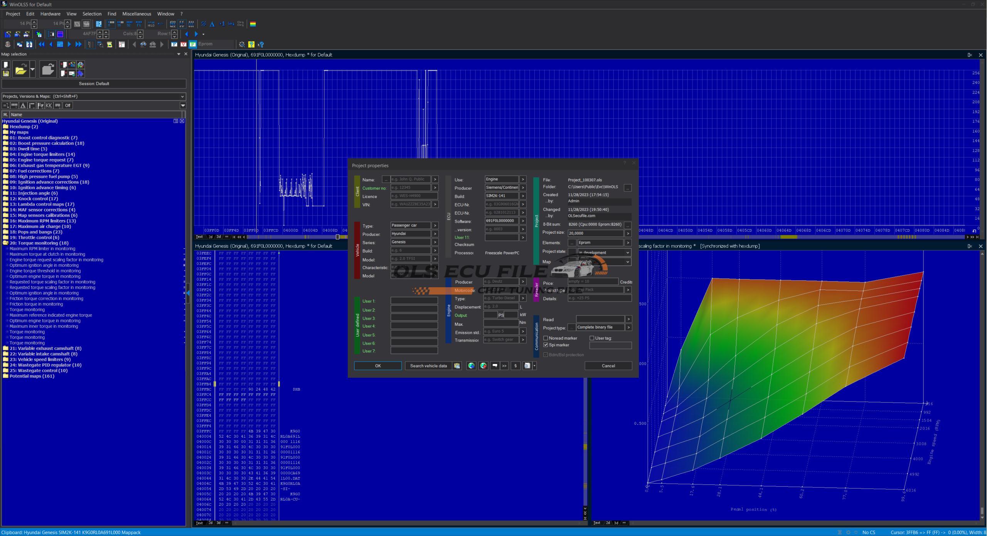Click the HiLo byte order icon

coord(151,24)
